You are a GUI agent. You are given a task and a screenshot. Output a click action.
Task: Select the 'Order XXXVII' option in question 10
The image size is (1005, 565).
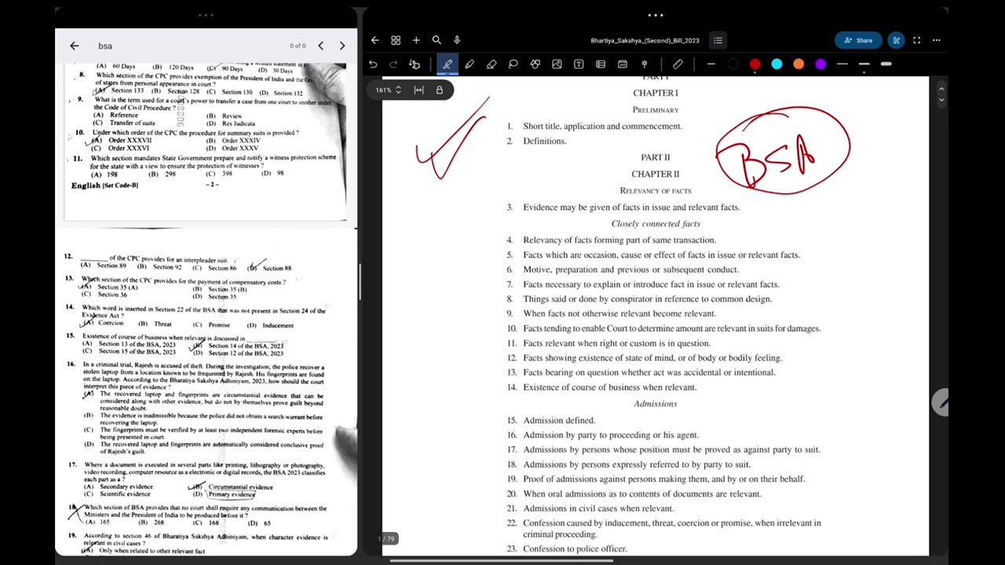click(130, 140)
